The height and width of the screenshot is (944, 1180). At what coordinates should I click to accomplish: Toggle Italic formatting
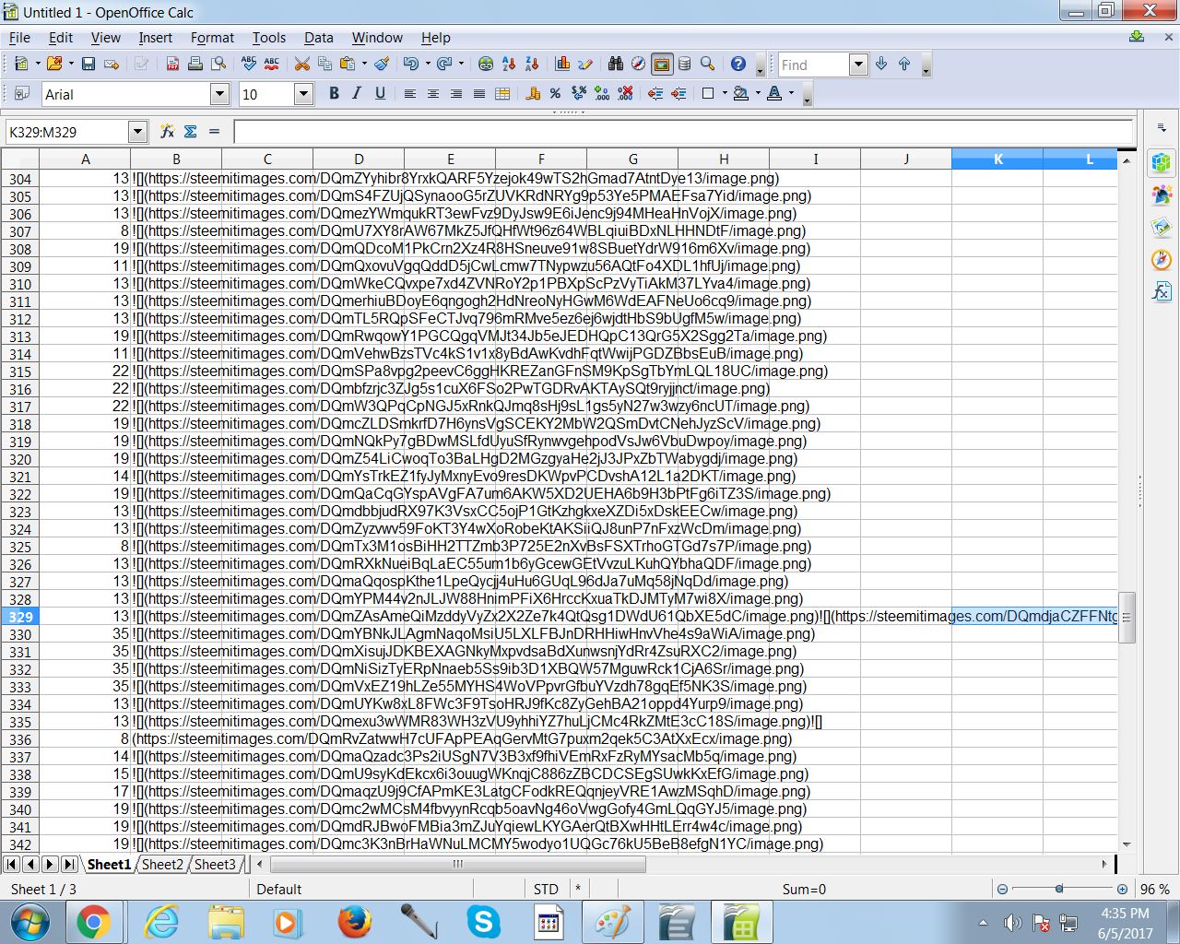[x=357, y=93]
